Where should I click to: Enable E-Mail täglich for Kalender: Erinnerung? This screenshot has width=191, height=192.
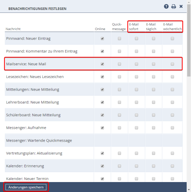point(154,166)
